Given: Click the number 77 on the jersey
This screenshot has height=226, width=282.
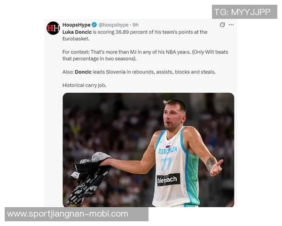Looking at the screenshot, I should pyautogui.click(x=166, y=164).
